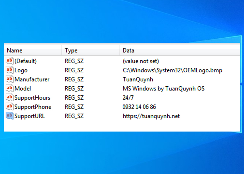Click the "TuanQuynh" manufacturer data

pyautogui.click(x=138, y=80)
